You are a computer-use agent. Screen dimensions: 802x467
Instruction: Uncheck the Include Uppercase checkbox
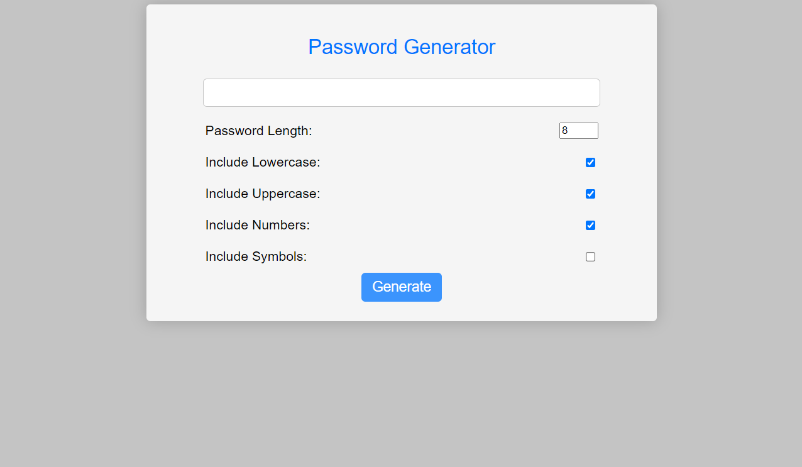[590, 194]
